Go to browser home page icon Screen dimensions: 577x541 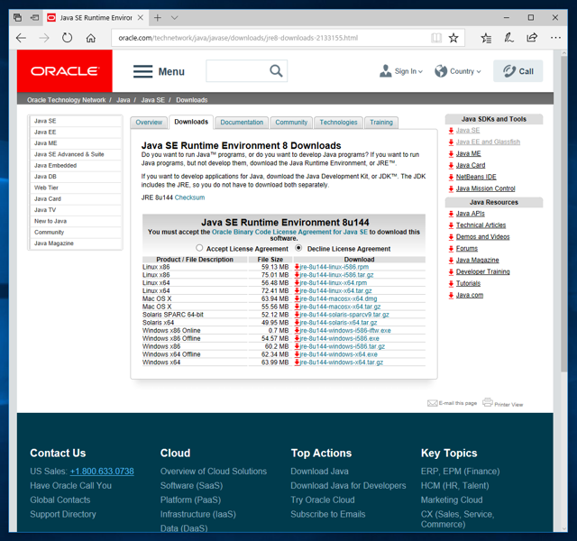[x=90, y=38]
